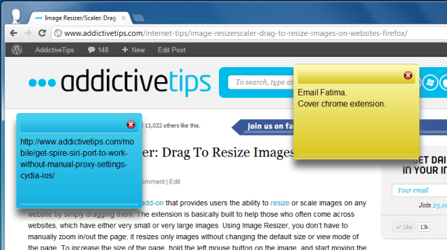Screen dimensions: 447x250
Task: Reload the page with the refresh icon
Action: (x=42, y=33)
